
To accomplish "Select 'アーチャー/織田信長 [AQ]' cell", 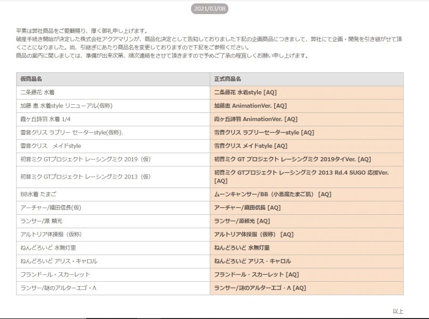I will 306,208.
